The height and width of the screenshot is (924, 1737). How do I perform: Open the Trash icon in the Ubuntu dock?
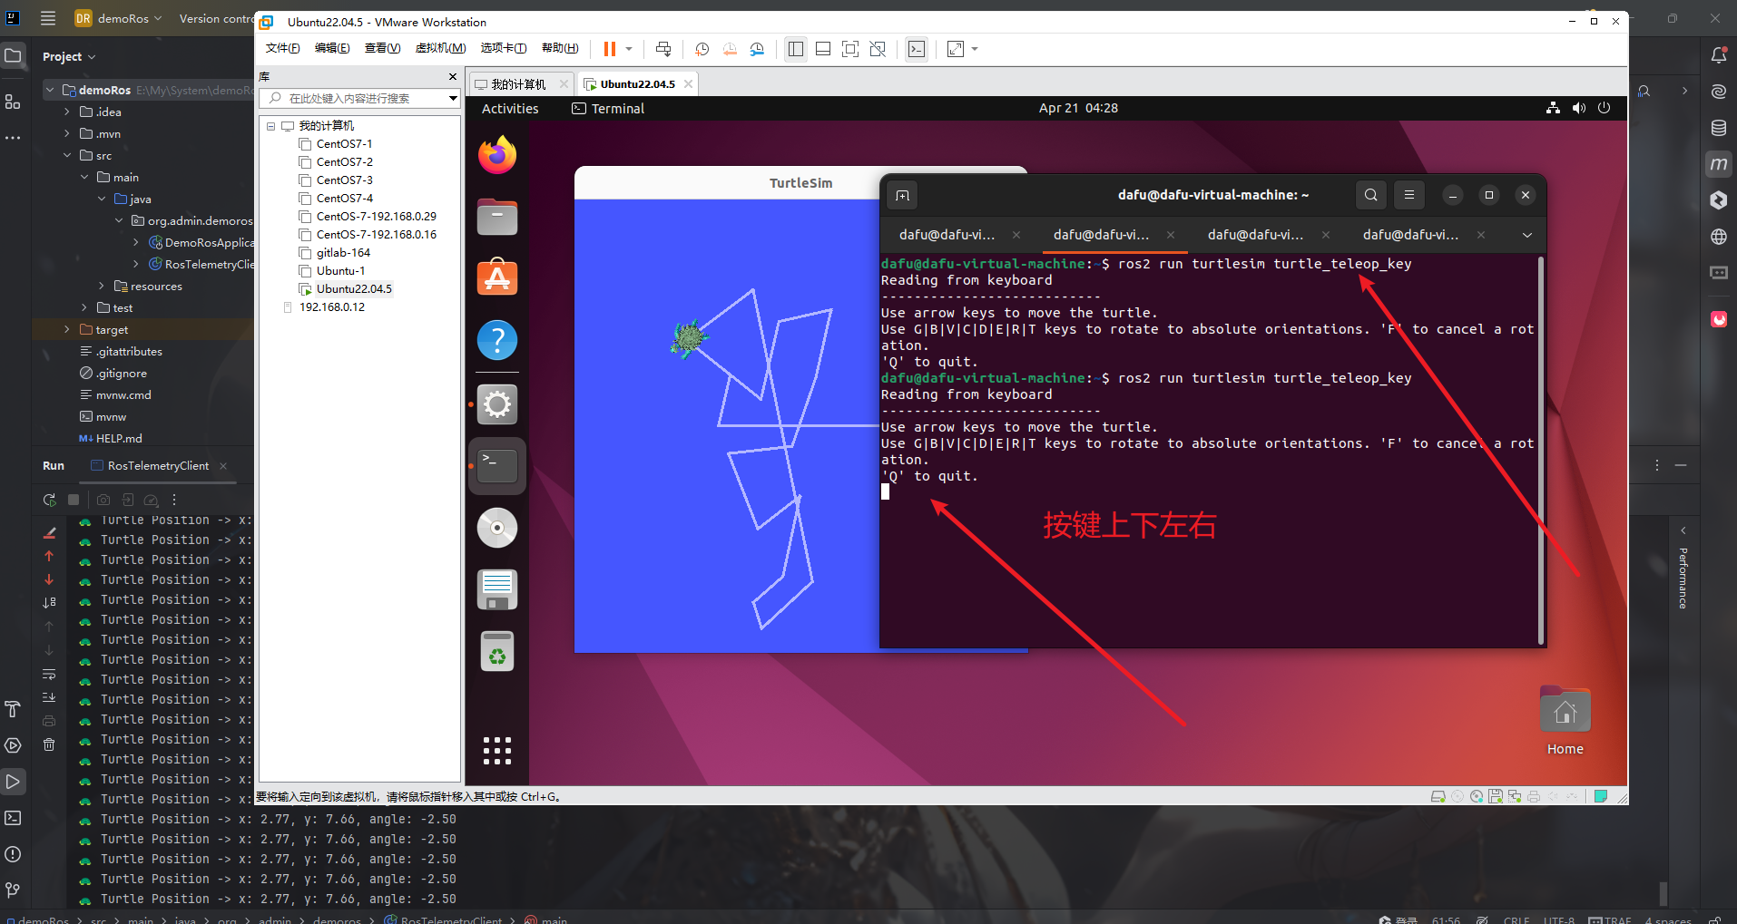(x=497, y=651)
